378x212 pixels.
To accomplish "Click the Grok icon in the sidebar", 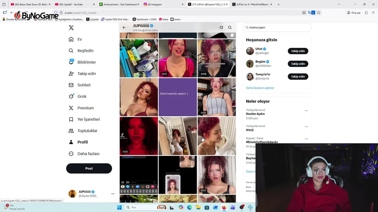I will (x=71, y=96).
